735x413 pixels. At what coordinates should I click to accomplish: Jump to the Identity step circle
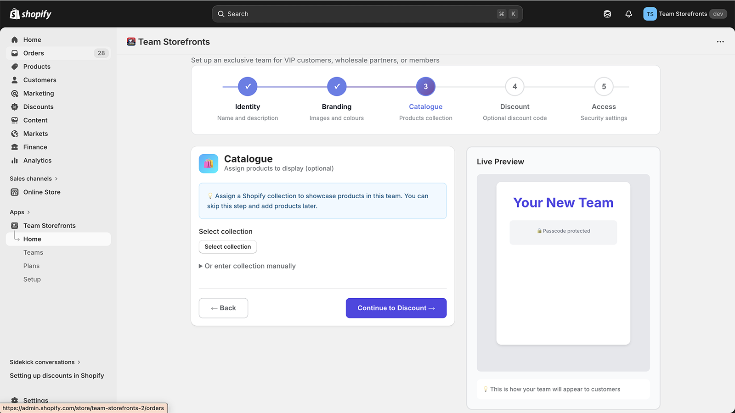tap(248, 86)
